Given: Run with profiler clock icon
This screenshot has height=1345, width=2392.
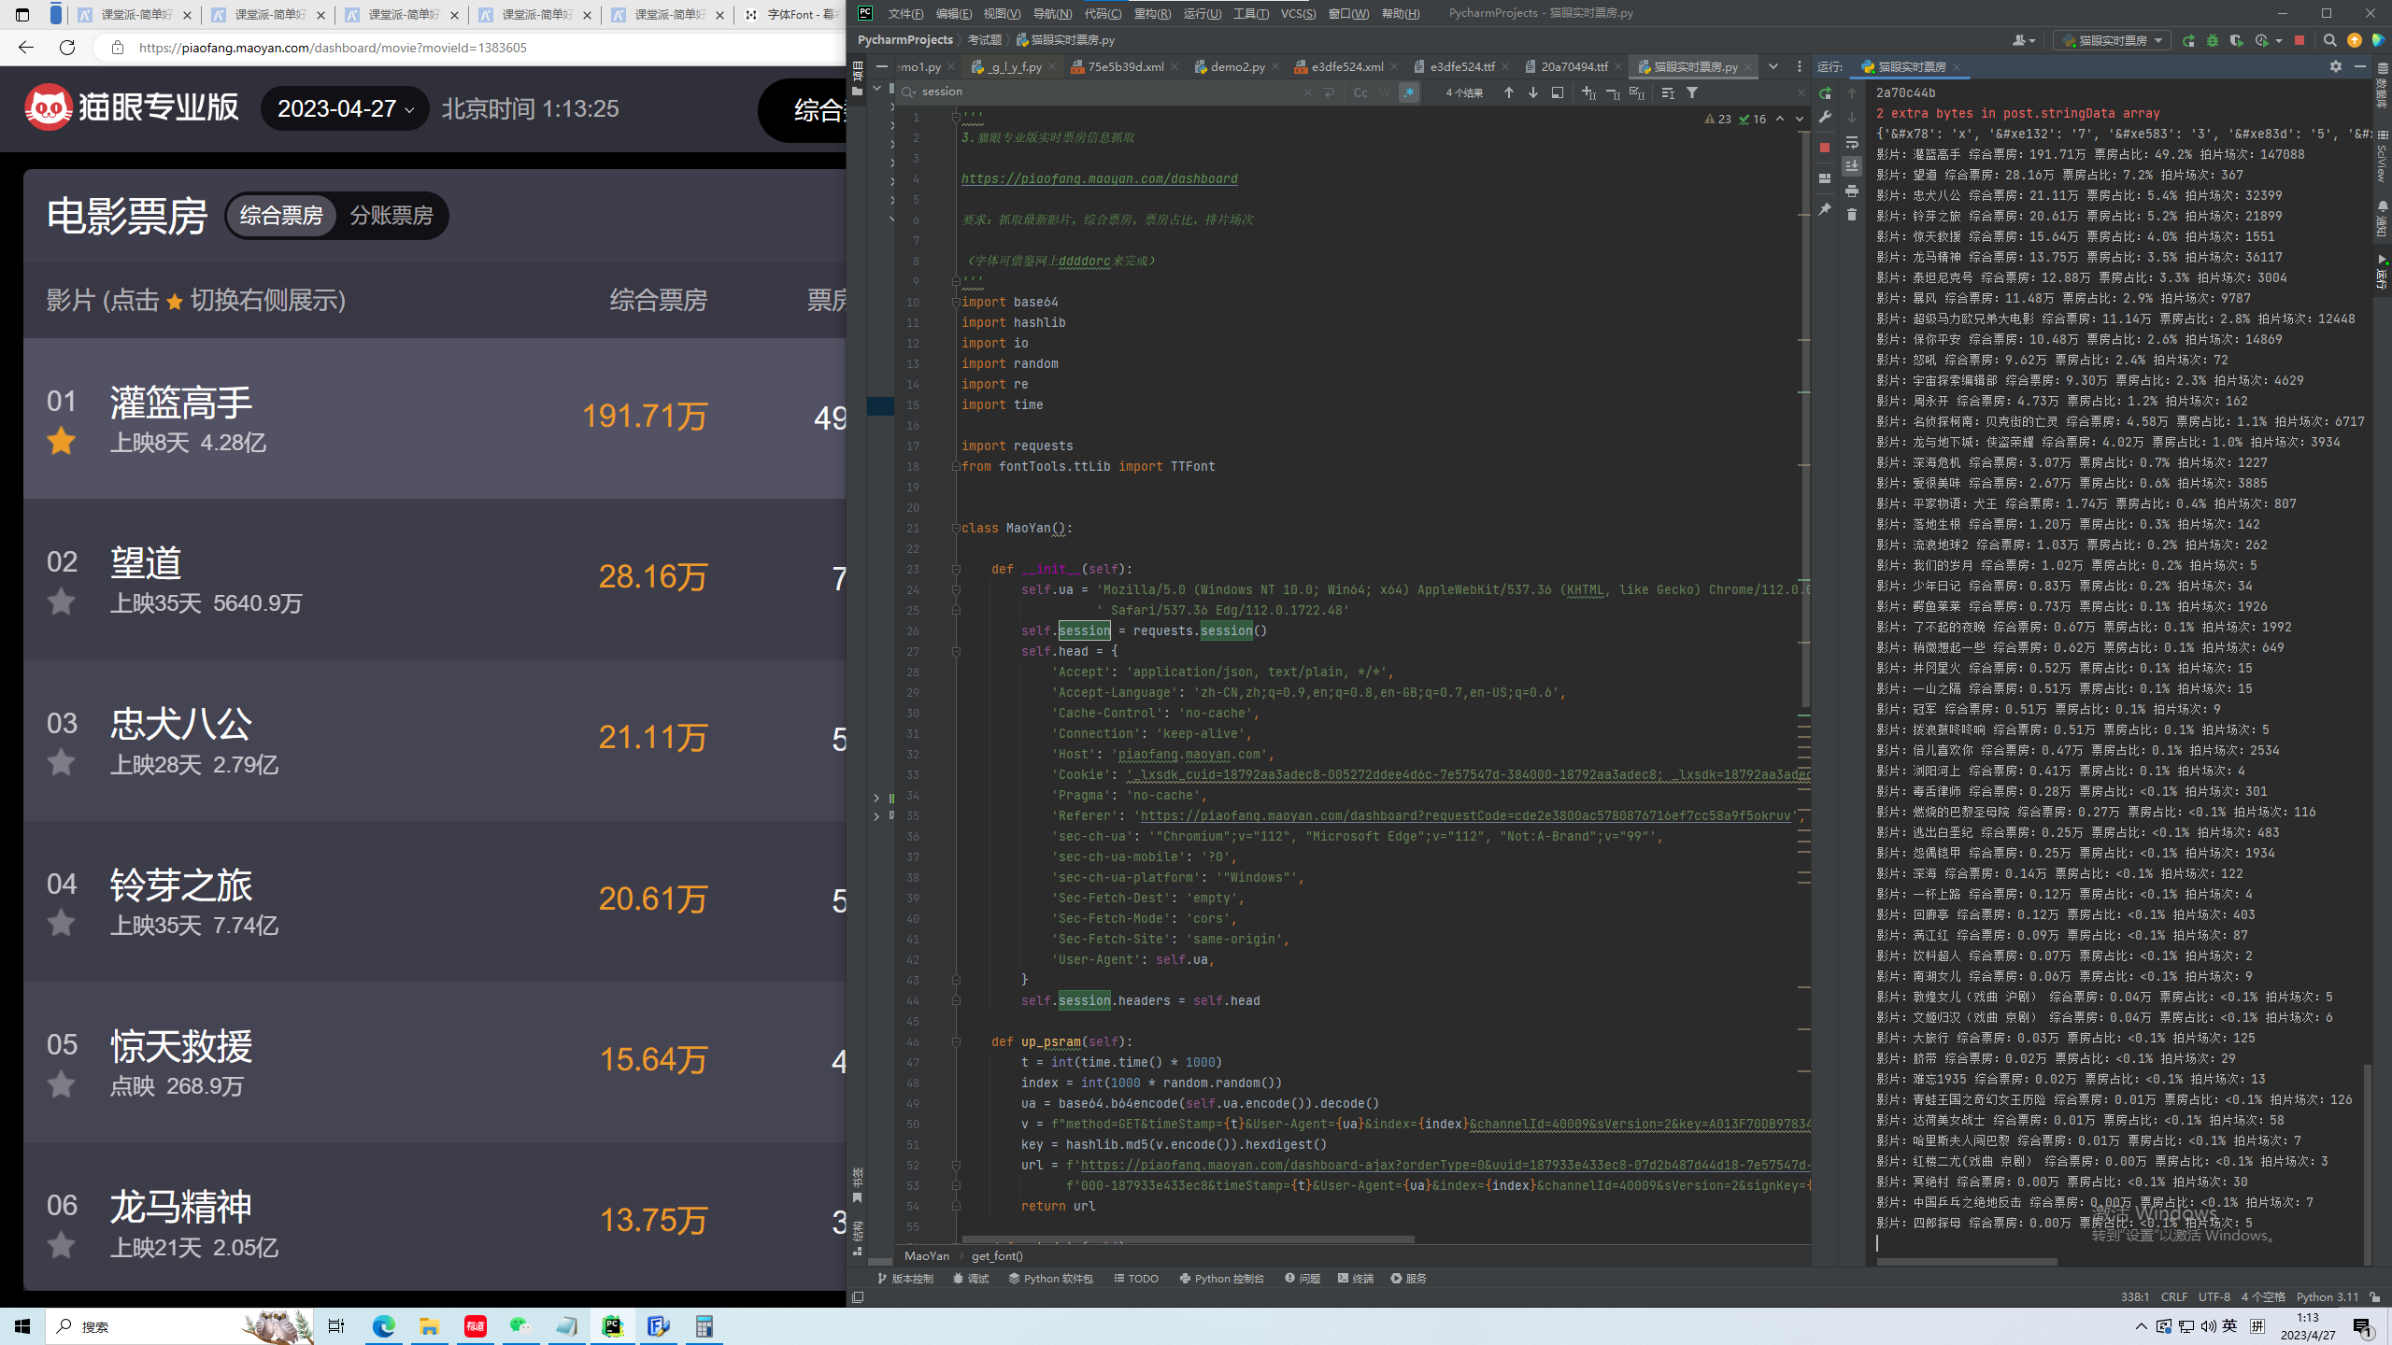Looking at the screenshot, I should [2261, 40].
